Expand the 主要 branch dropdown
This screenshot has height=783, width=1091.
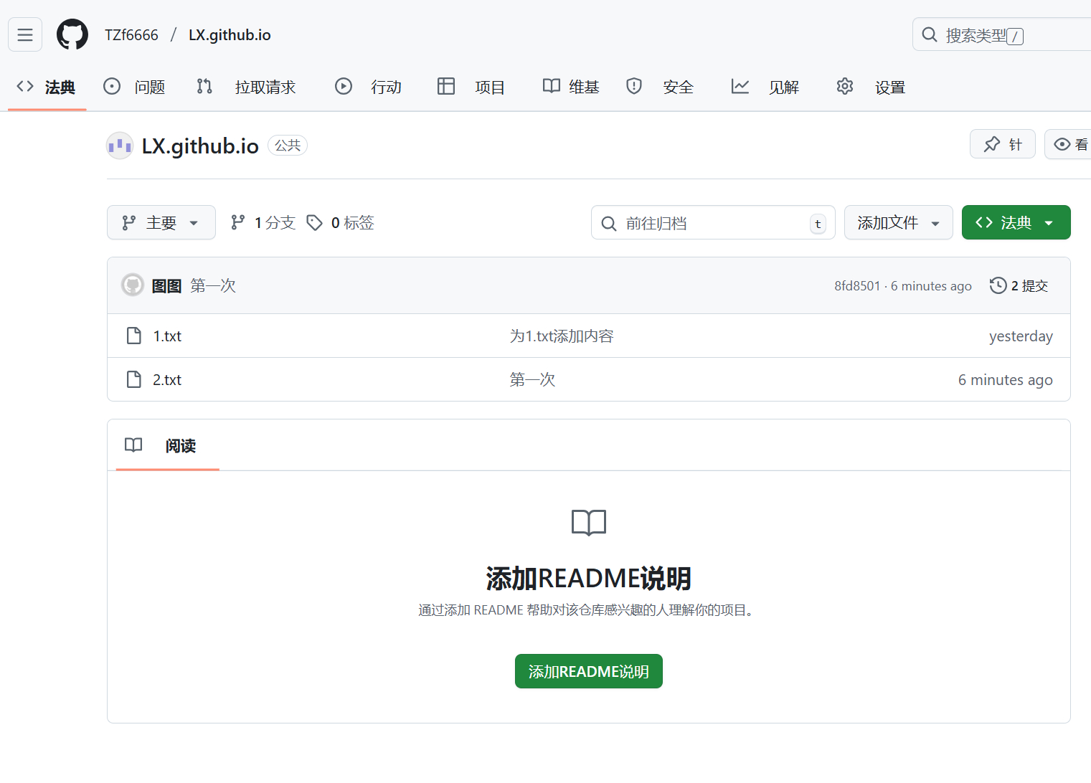161,223
